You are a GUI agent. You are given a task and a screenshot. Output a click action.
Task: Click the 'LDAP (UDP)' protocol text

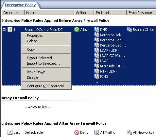pos(109,50)
